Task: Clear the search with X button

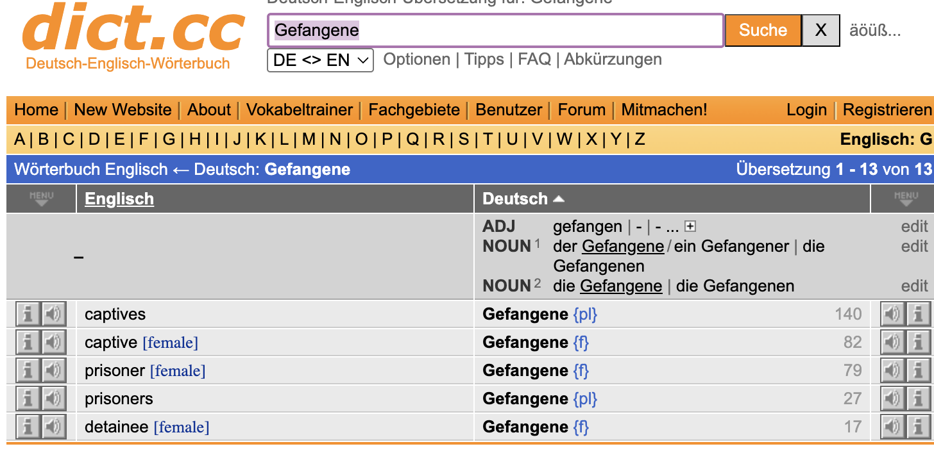Action: click(x=820, y=30)
